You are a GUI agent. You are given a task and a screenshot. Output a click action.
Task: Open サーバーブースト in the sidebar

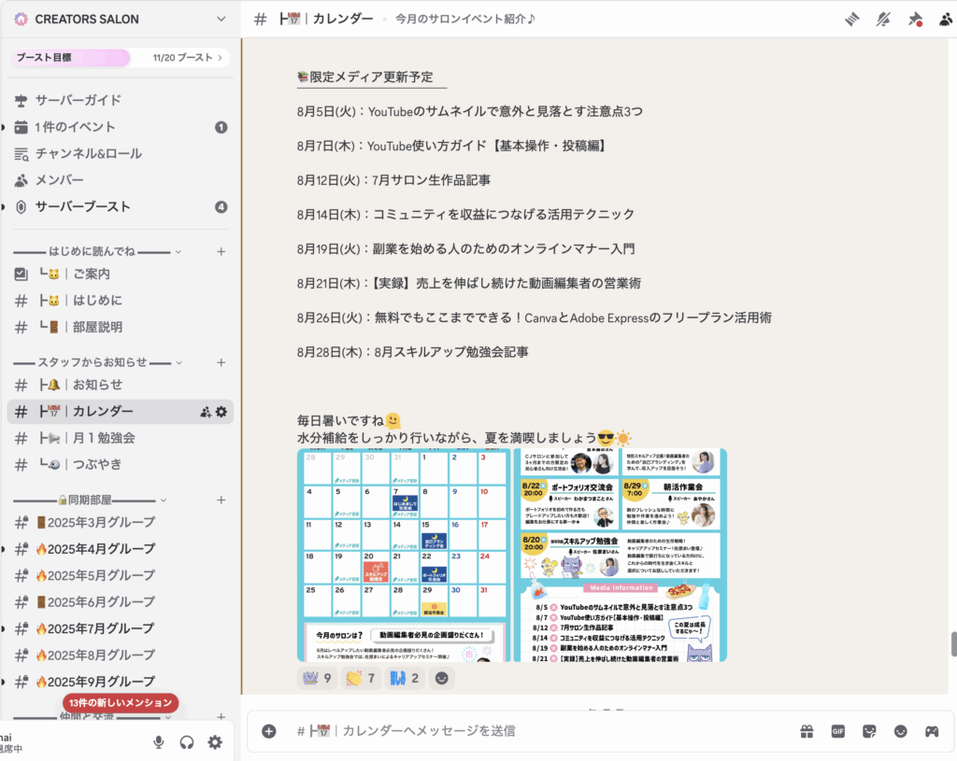(82, 206)
